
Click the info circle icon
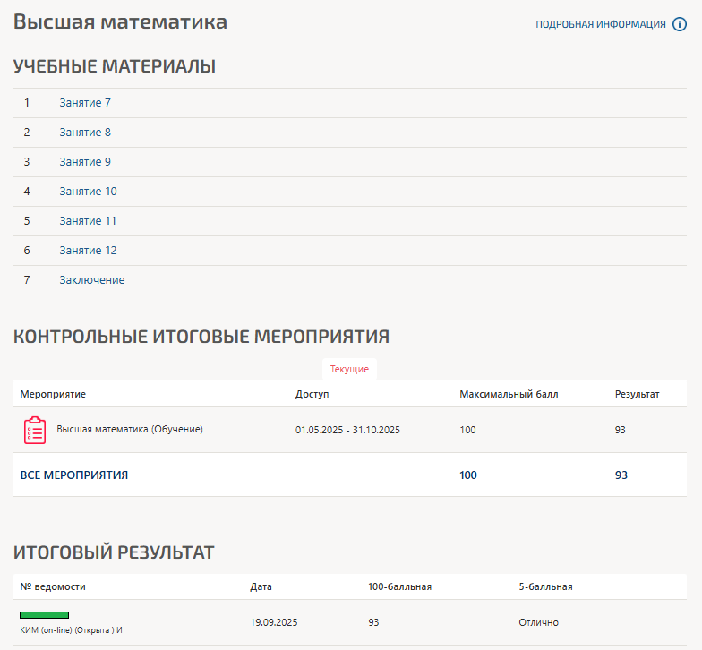point(680,24)
